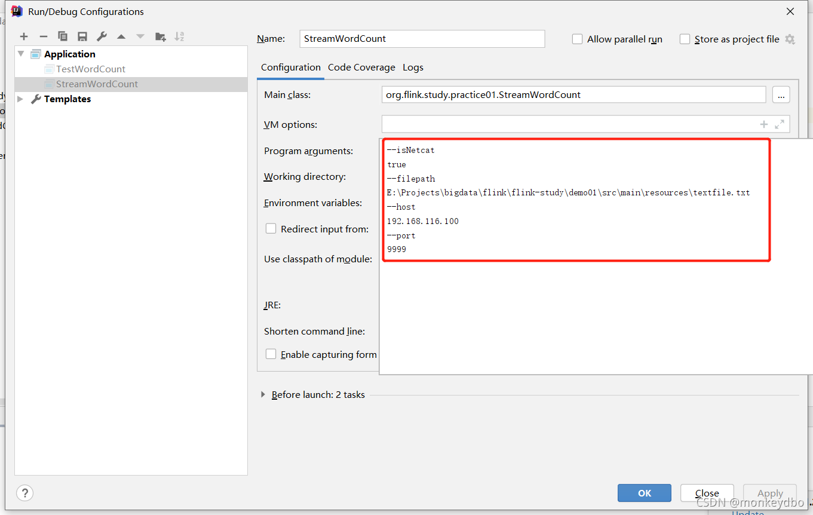Select the StreamWordCount configuration
This screenshot has width=813, height=515.
(97, 84)
